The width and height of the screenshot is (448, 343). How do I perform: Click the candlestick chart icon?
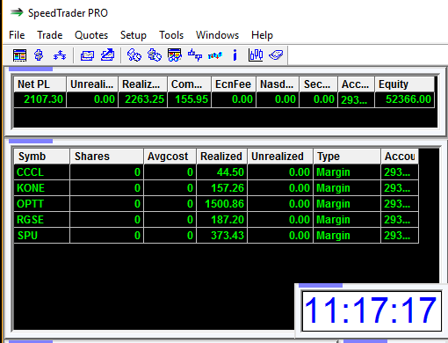pos(256,55)
